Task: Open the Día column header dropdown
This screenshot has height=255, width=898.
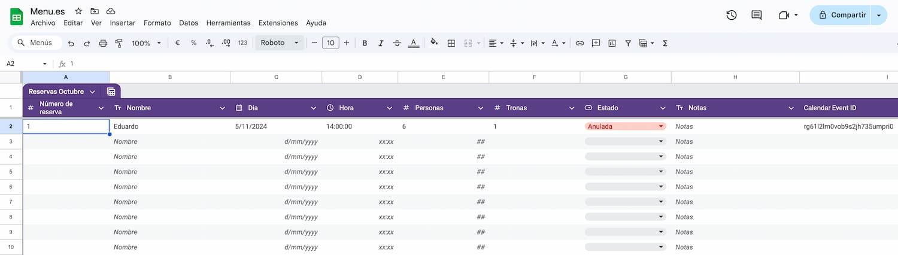Action: [313, 108]
